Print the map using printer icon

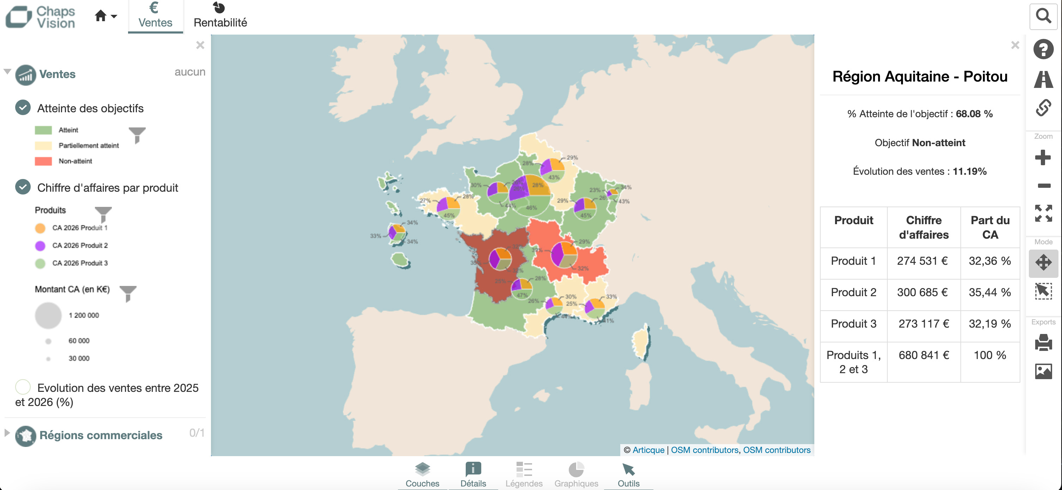click(1043, 342)
